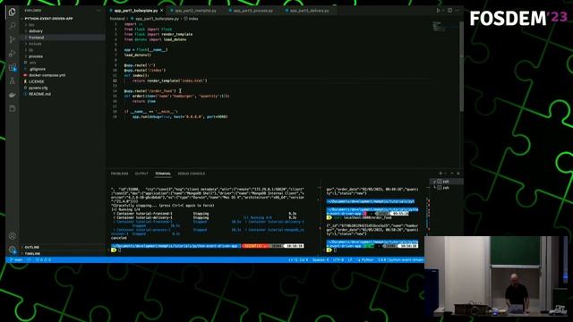Click the frontend breadcrumb segment
The width and height of the screenshot is (573, 322).
pyautogui.click(x=117, y=19)
